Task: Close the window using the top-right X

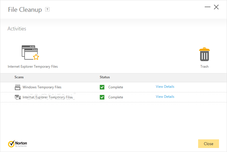Action: pos(216,7)
